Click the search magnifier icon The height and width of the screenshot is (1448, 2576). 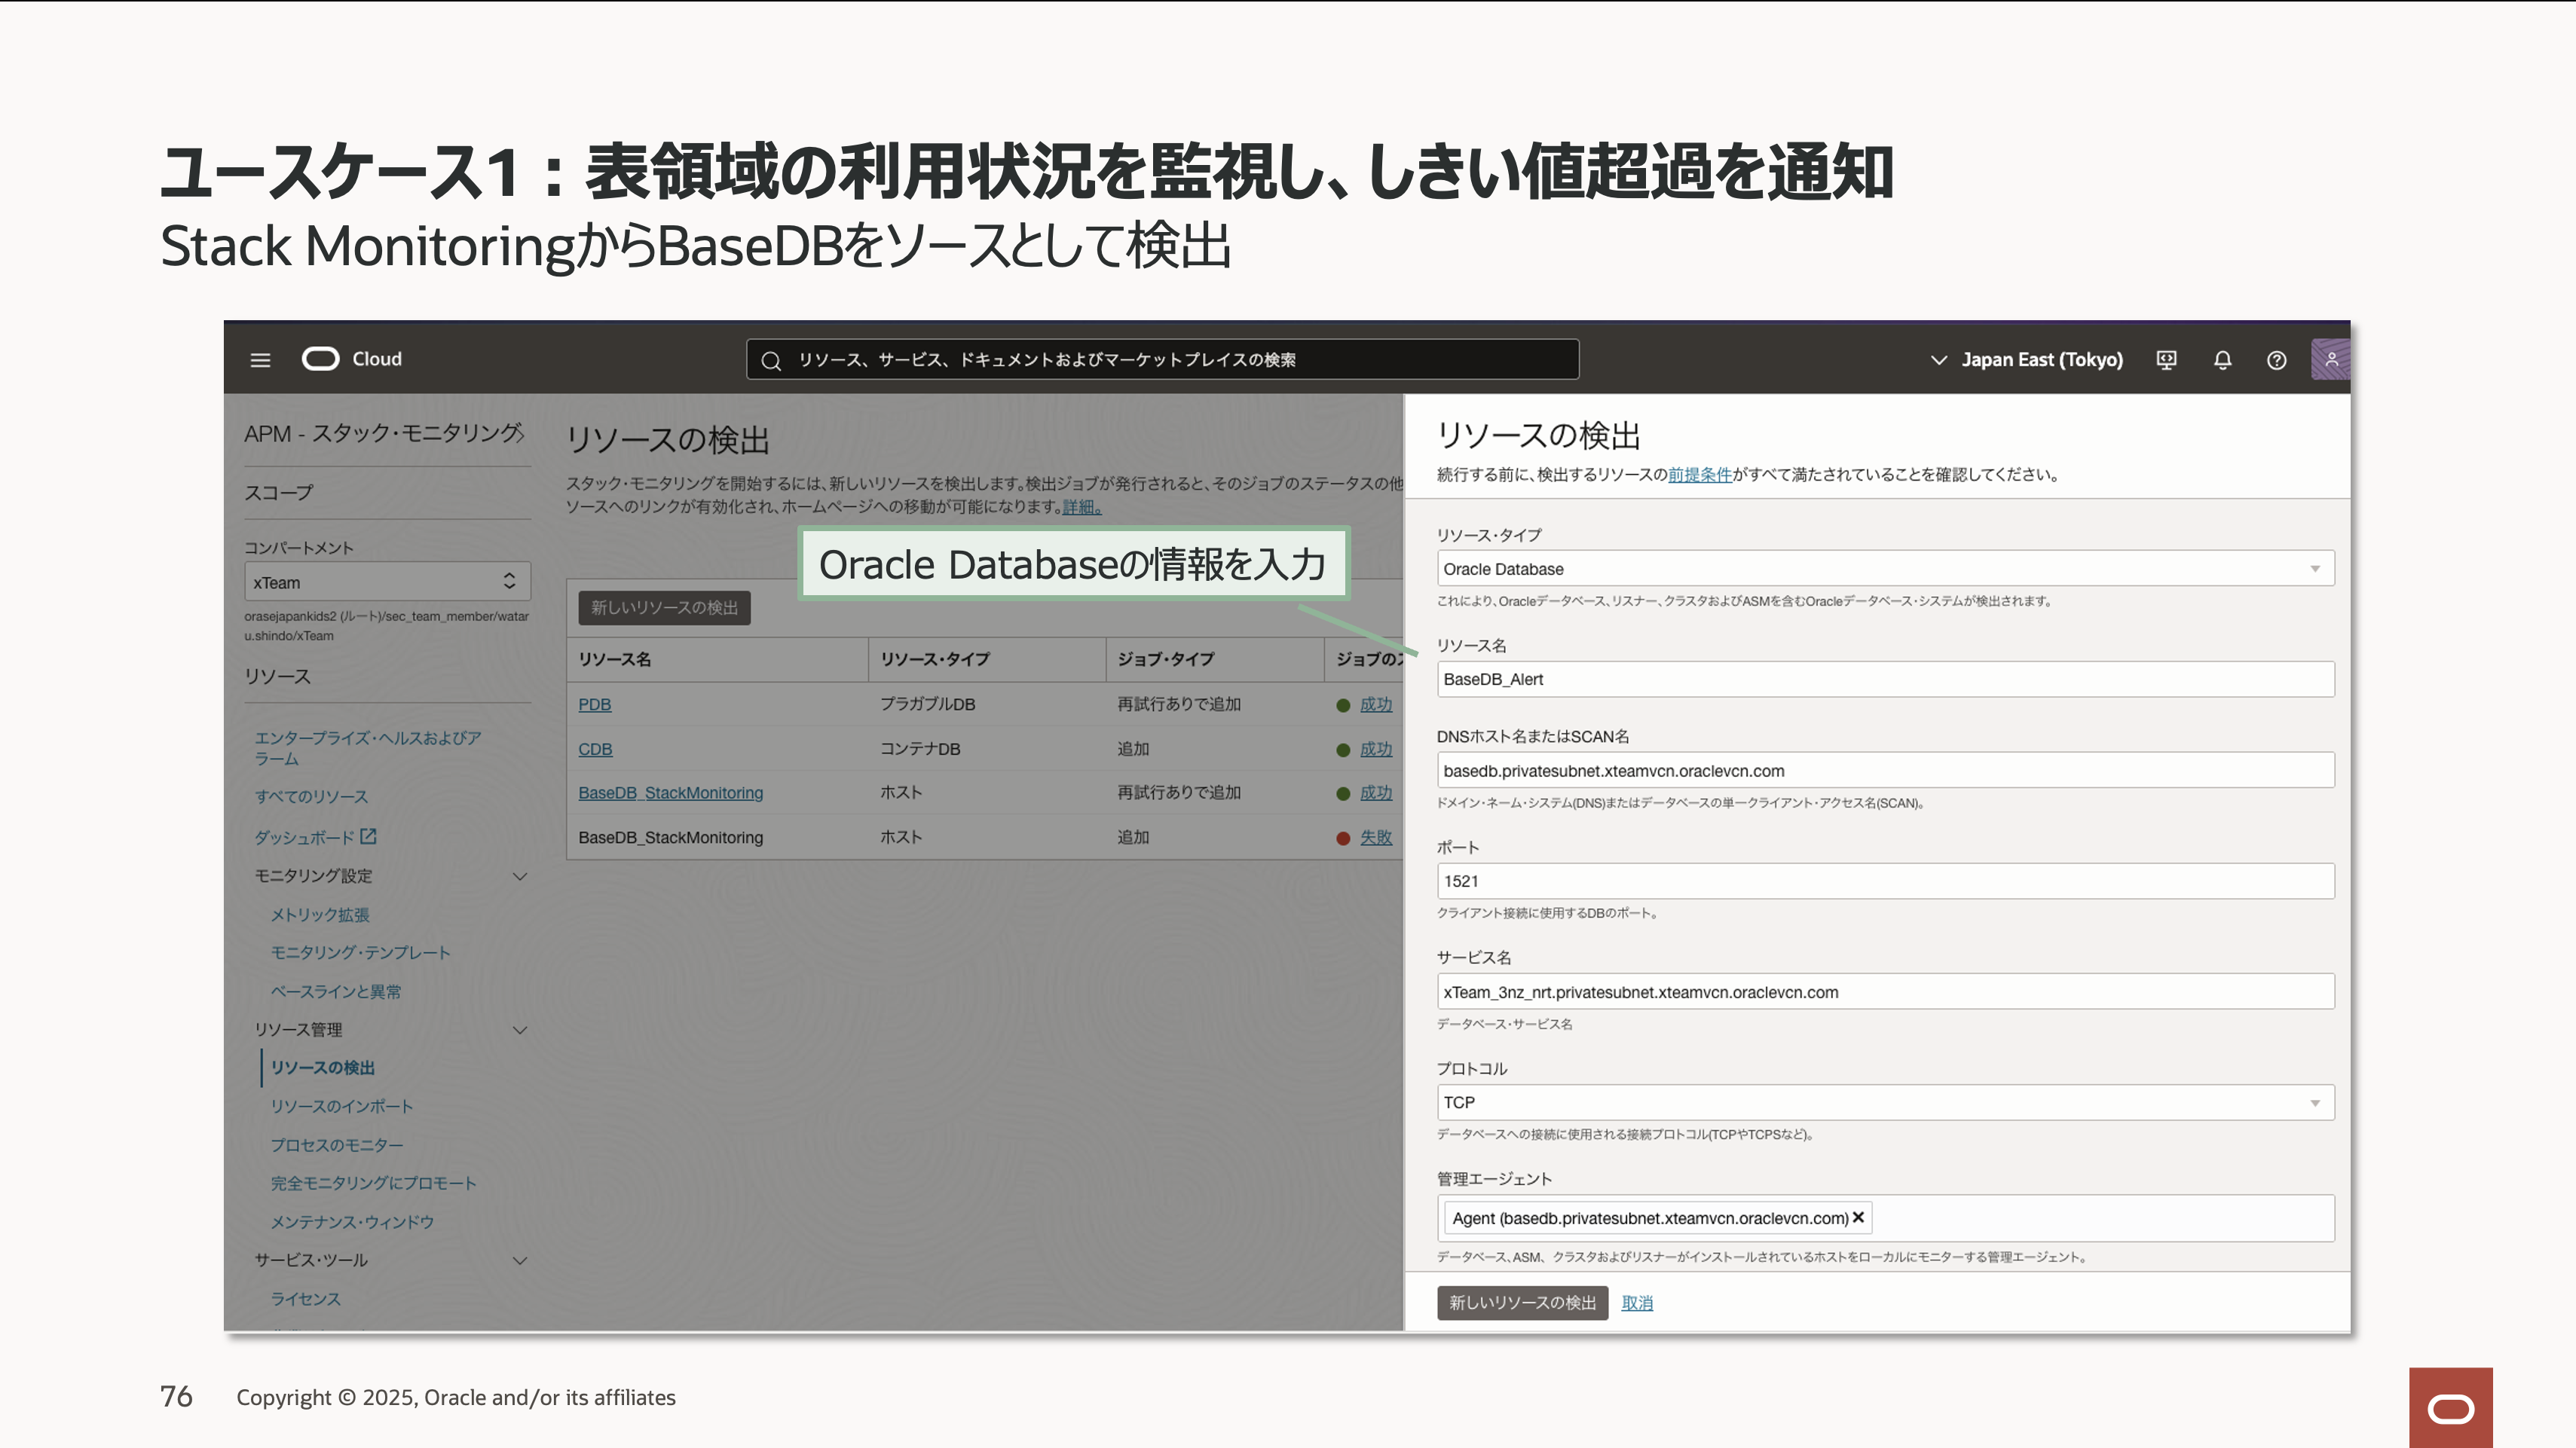pyautogui.click(x=771, y=361)
